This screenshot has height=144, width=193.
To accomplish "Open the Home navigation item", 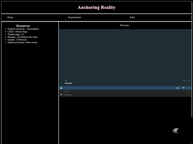I will (10, 17).
